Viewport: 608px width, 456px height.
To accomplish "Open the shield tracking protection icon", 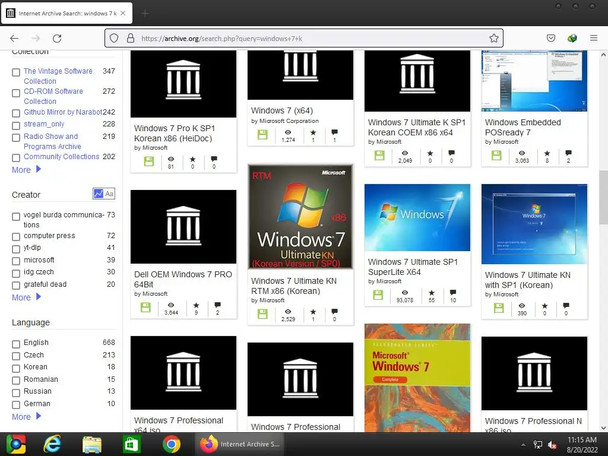I will (113, 38).
